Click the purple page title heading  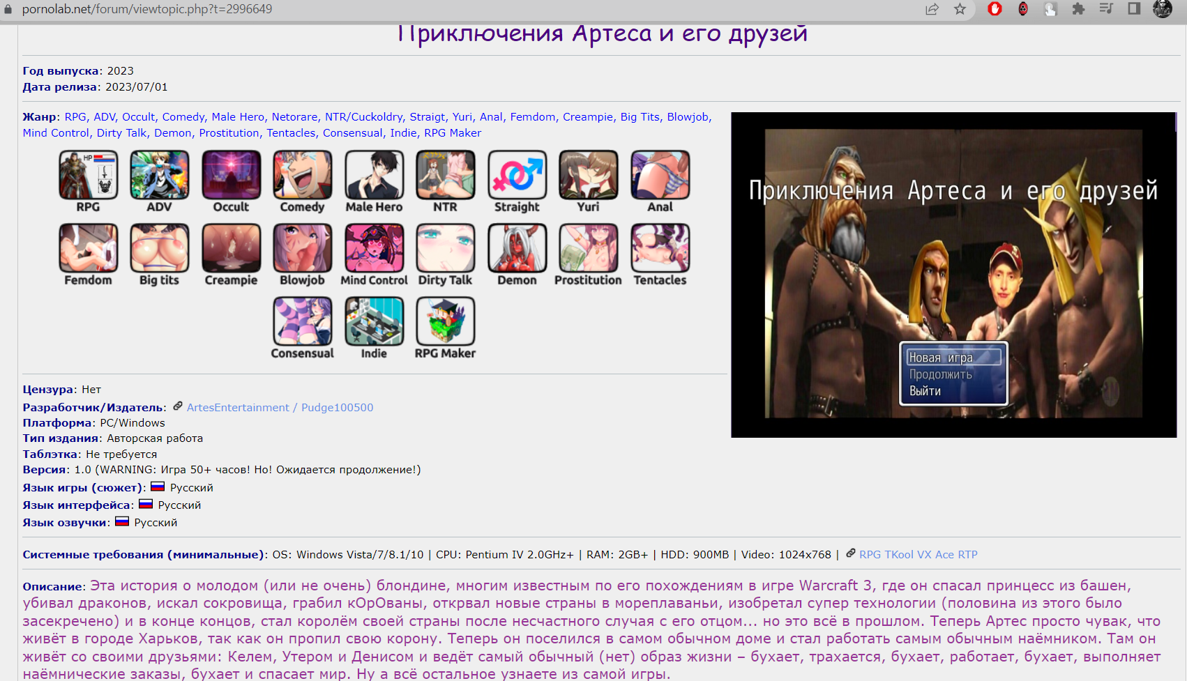(x=603, y=33)
